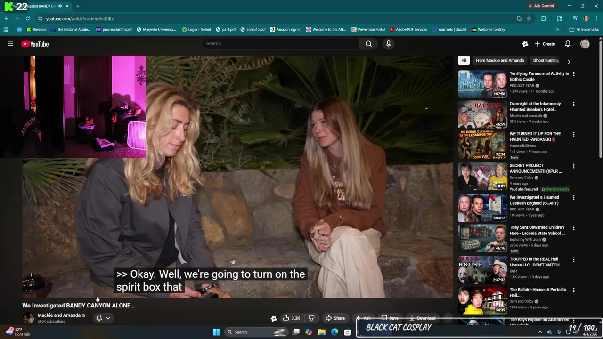Open the account avatar menu
Screen dimensions: 603x339
(x=585, y=44)
